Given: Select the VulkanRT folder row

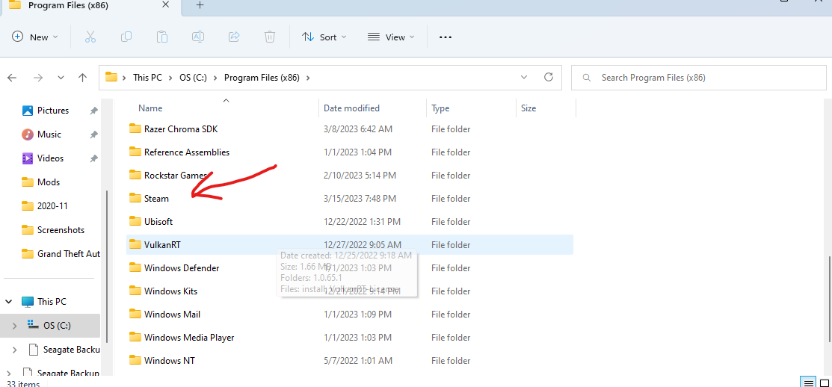Looking at the screenshot, I should 350,245.
